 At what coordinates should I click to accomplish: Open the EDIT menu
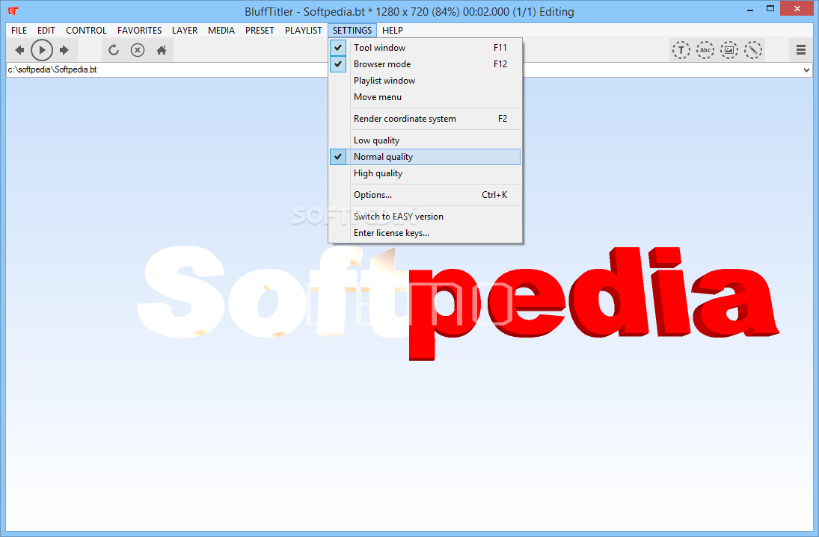46,30
